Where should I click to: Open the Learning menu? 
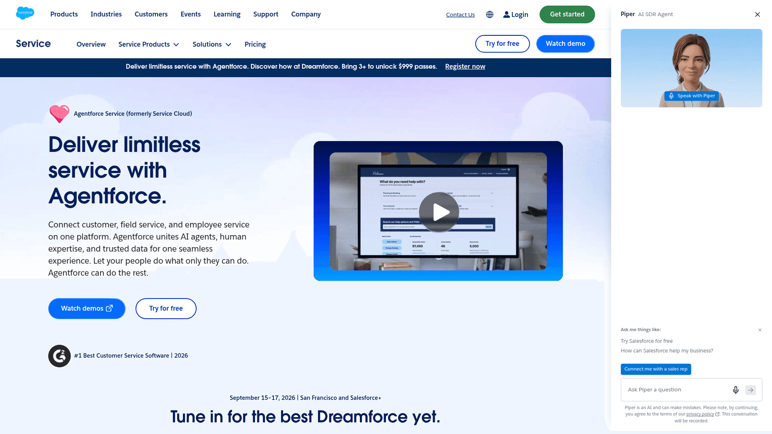[x=227, y=14]
